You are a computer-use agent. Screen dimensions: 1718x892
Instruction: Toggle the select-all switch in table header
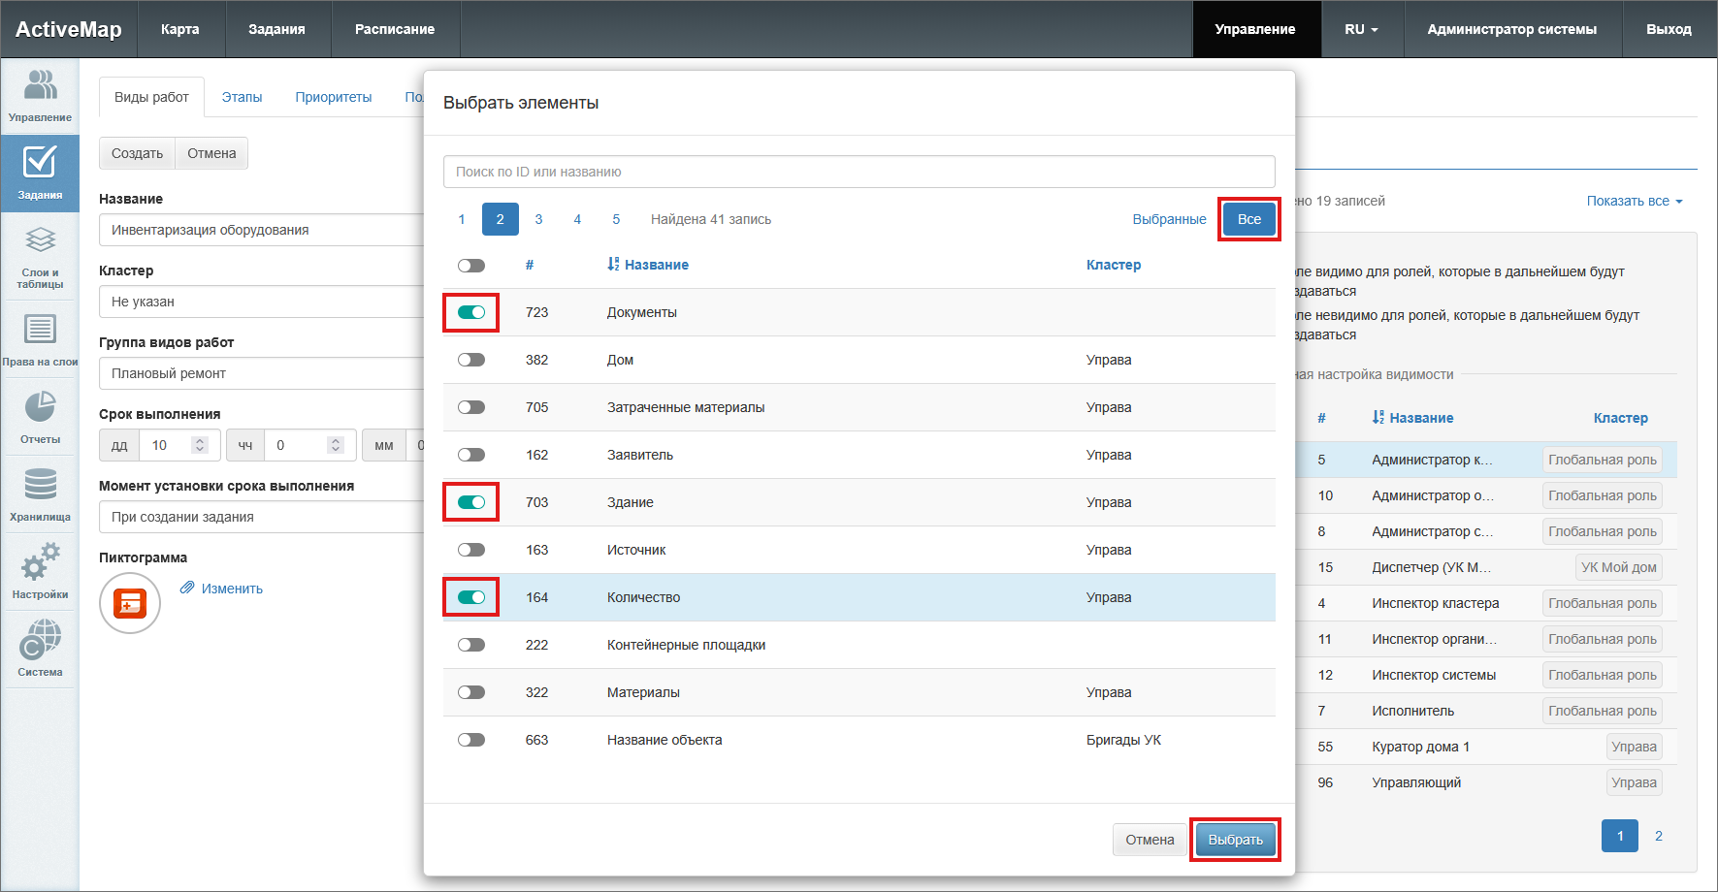tap(471, 266)
